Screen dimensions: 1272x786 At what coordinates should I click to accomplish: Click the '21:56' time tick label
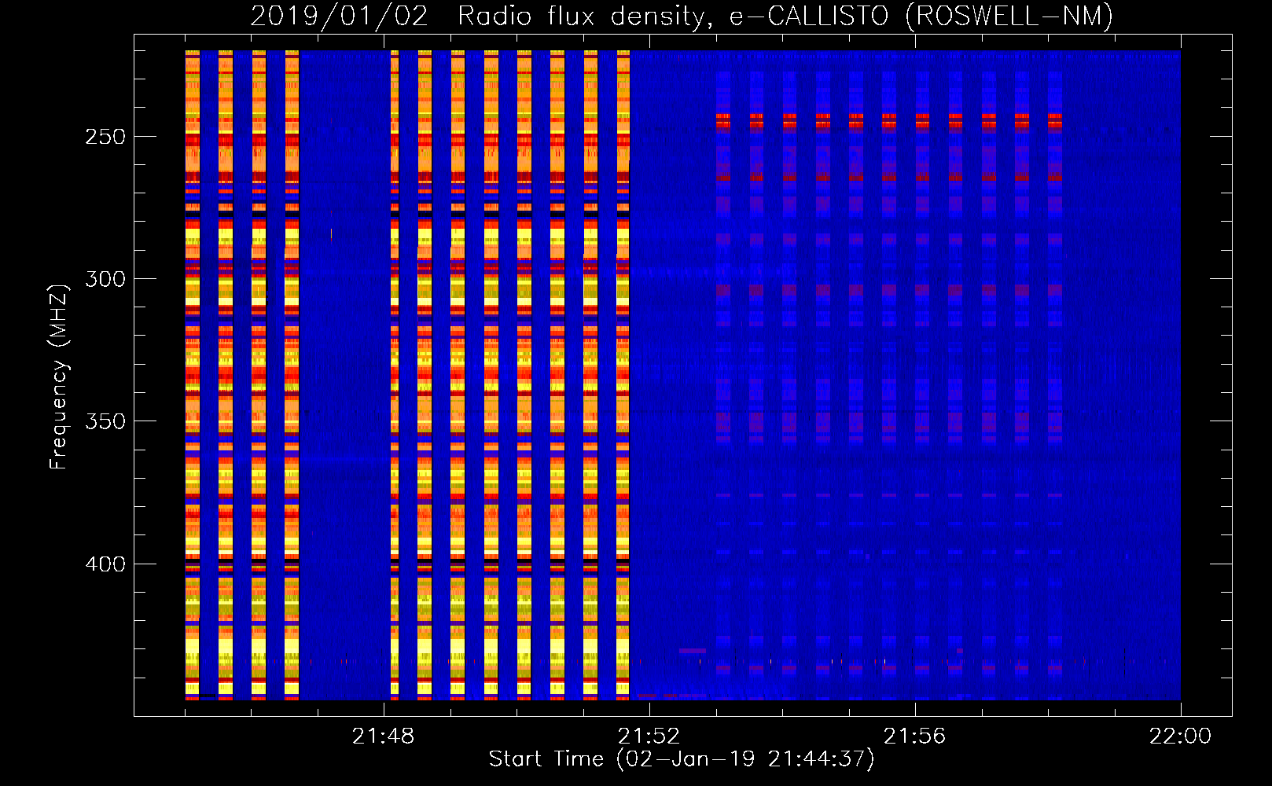point(915,736)
